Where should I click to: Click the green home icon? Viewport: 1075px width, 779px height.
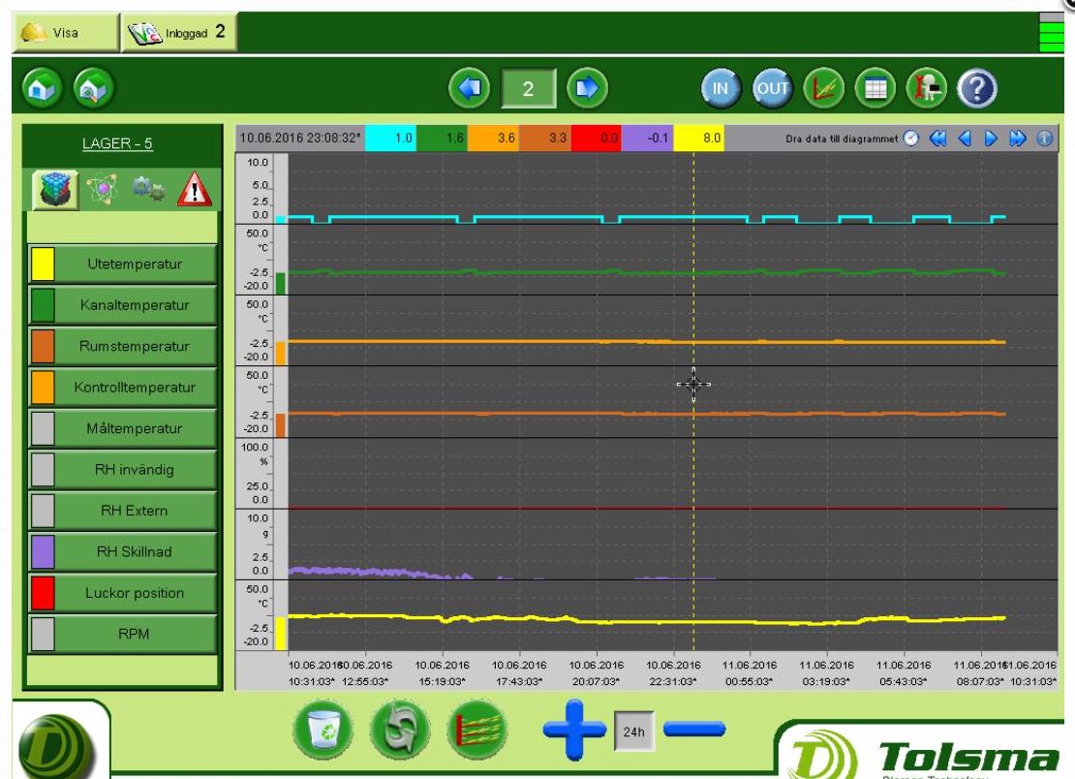[x=43, y=88]
